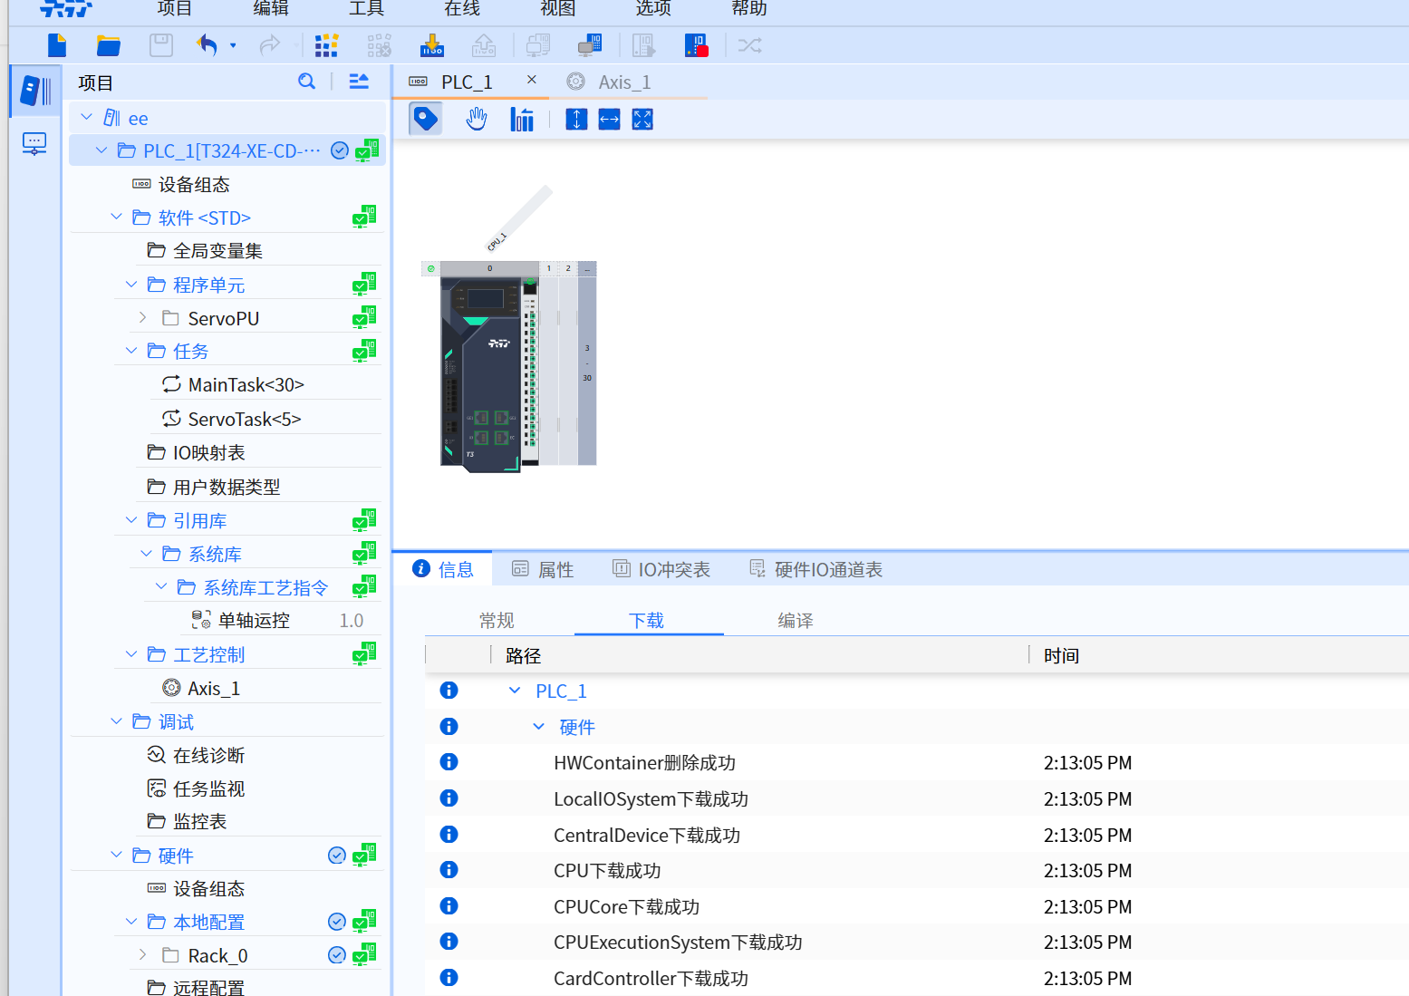This screenshot has height=996, width=1409.
Task: Click the new project file icon
Action: [x=57, y=45]
